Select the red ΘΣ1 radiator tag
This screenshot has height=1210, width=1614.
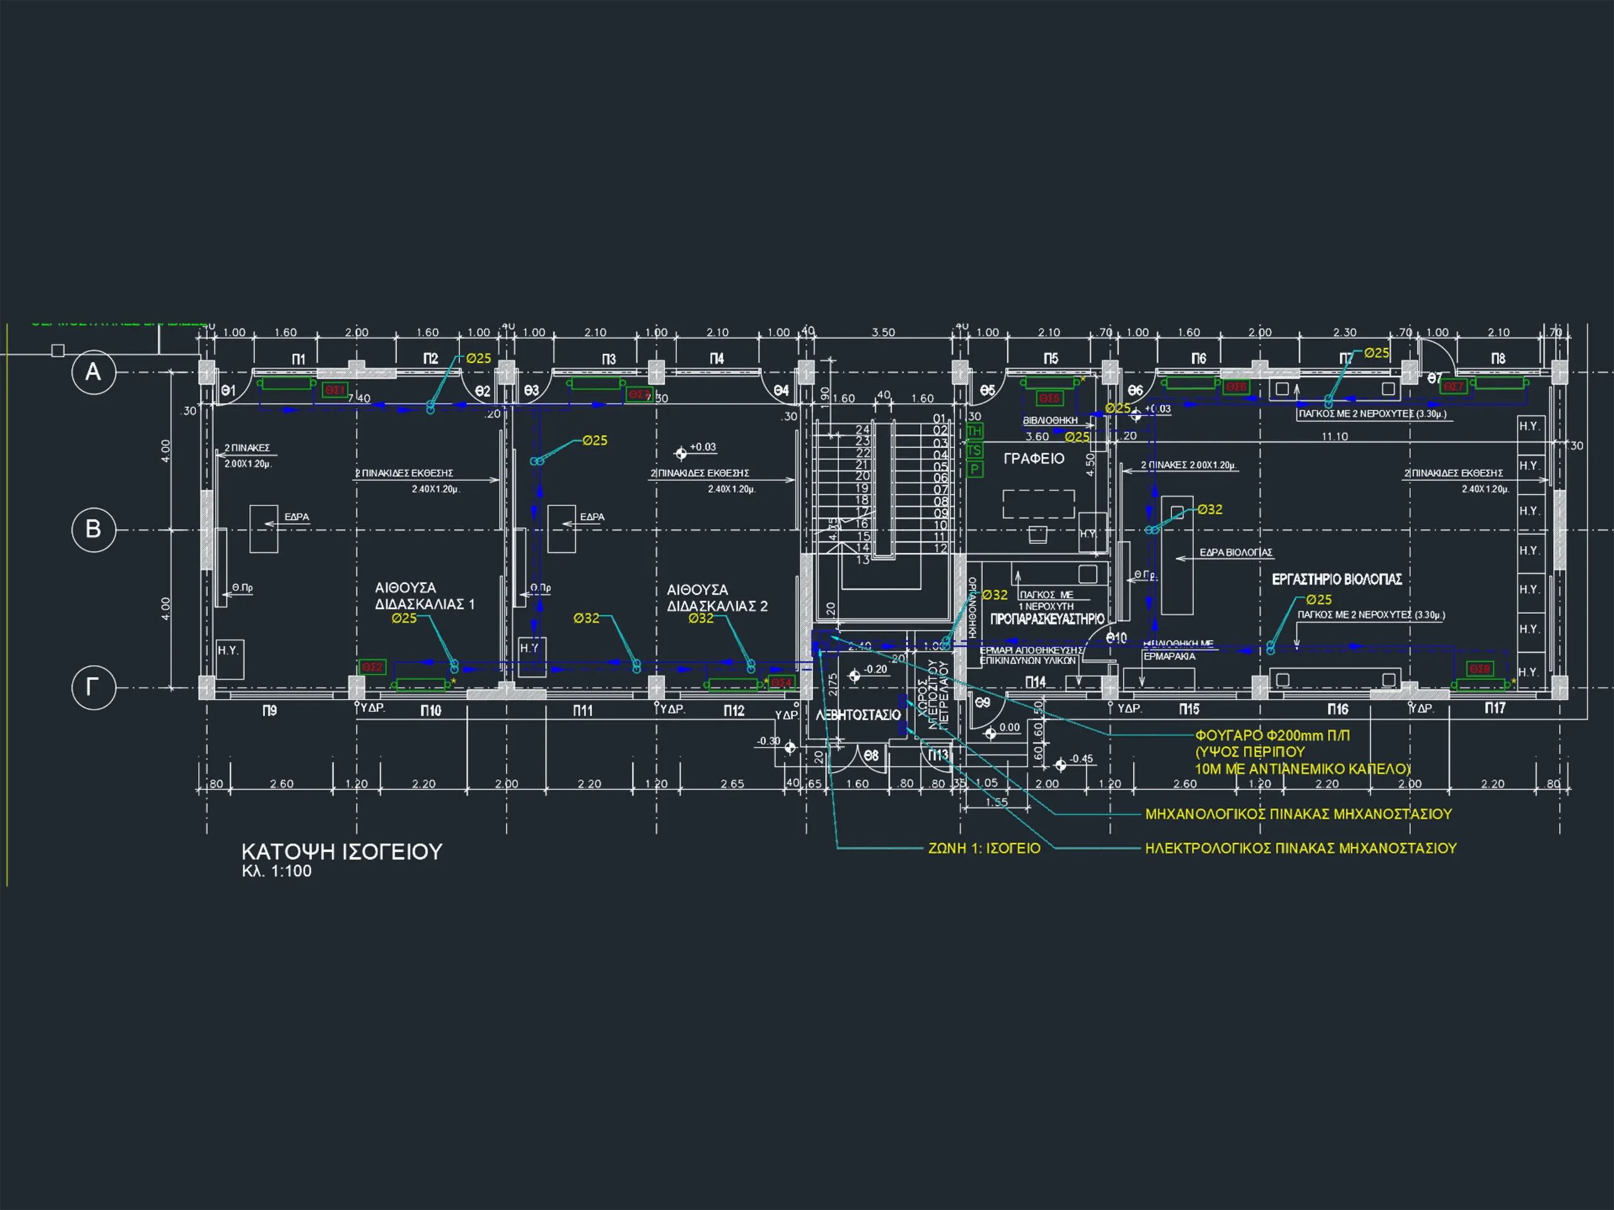click(x=335, y=390)
